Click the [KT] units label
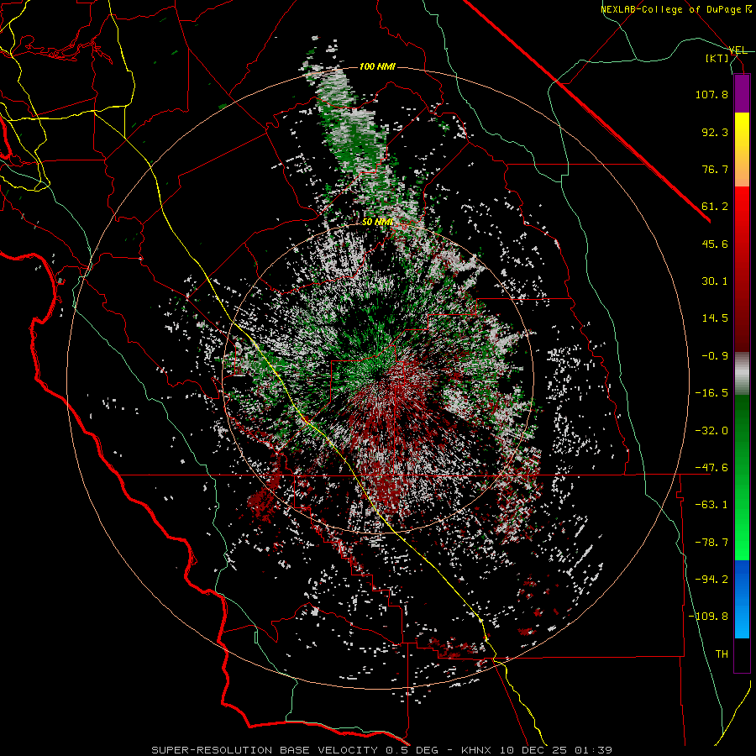The image size is (756, 756). tap(717, 58)
